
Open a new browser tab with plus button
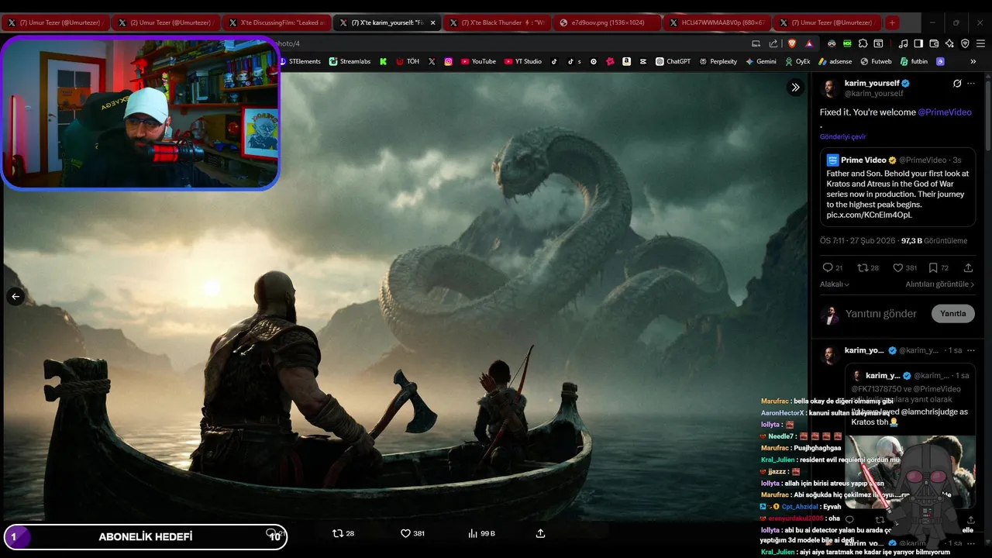coord(892,22)
